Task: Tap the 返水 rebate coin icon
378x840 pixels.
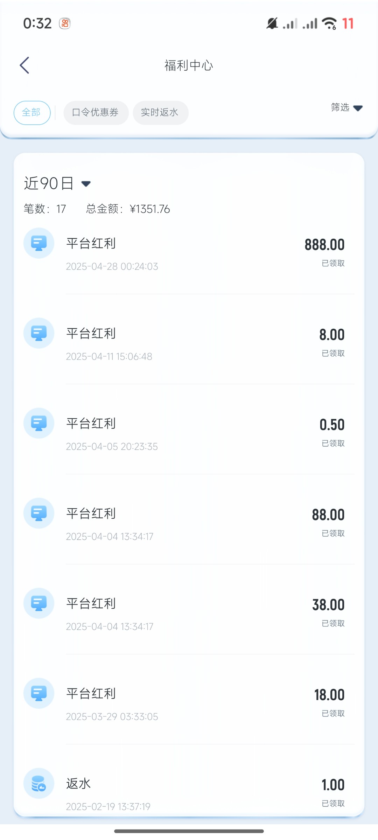Action: click(x=39, y=783)
